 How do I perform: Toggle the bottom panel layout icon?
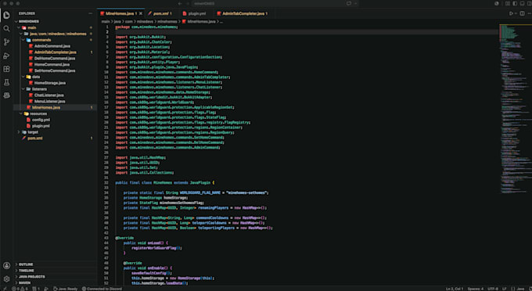[522, 3]
